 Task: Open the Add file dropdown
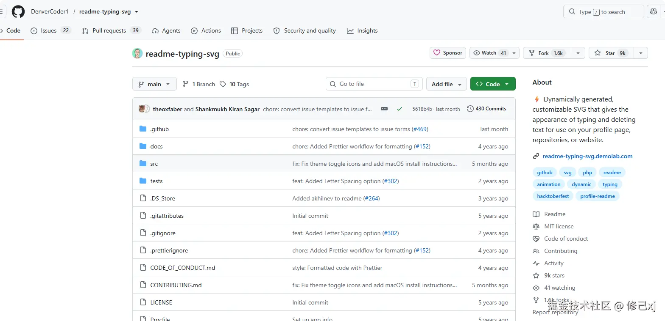click(447, 84)
